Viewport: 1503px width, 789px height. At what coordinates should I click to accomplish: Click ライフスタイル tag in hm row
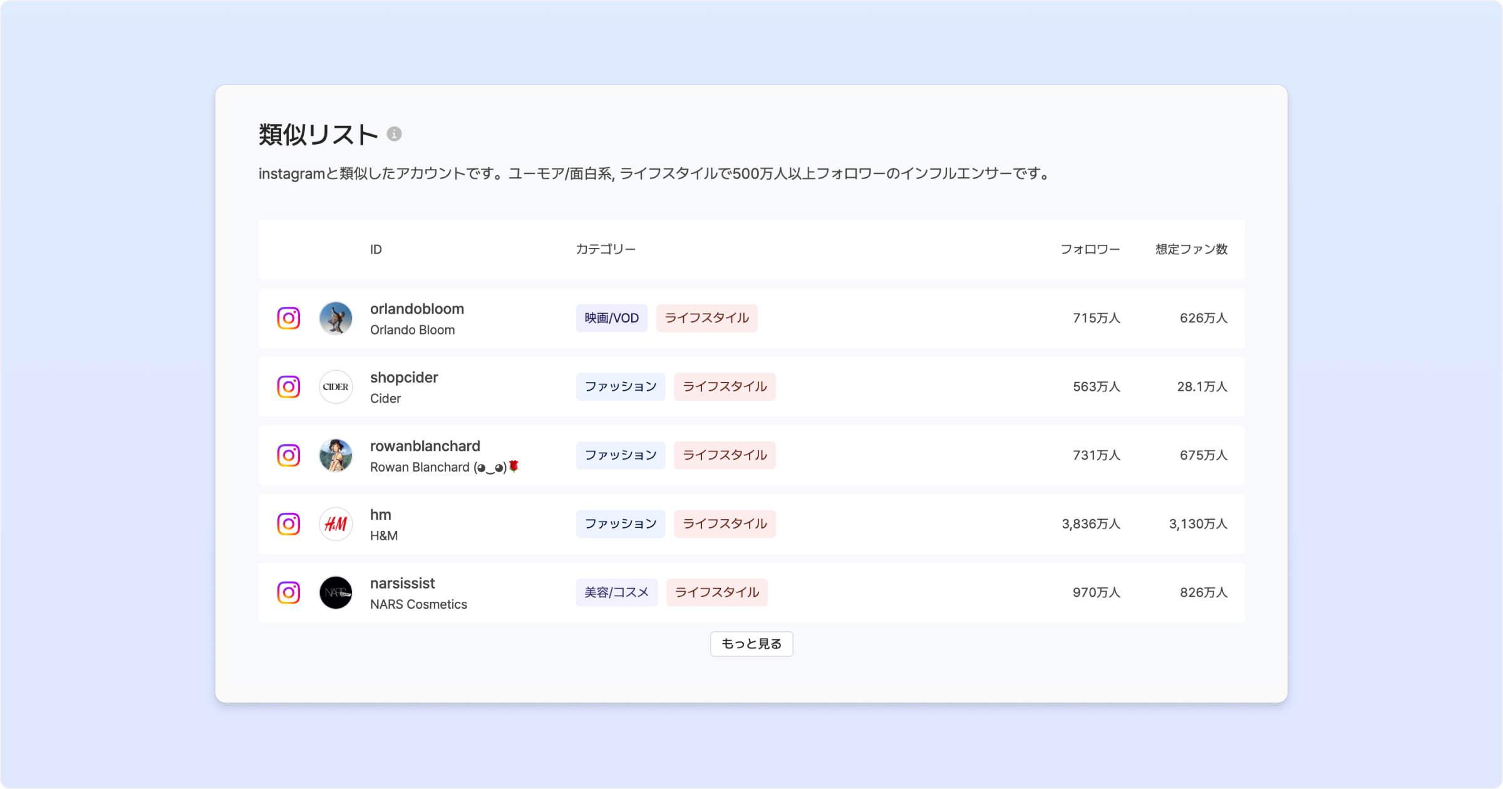tap(725, 523)
